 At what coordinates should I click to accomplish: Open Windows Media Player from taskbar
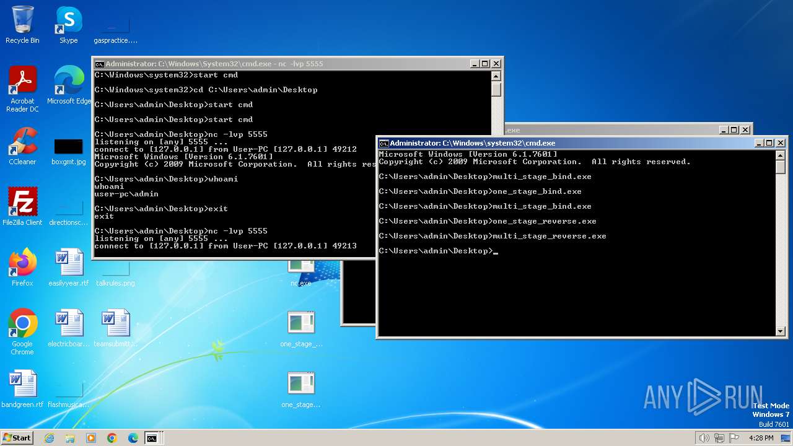click(x=91, y=438)
